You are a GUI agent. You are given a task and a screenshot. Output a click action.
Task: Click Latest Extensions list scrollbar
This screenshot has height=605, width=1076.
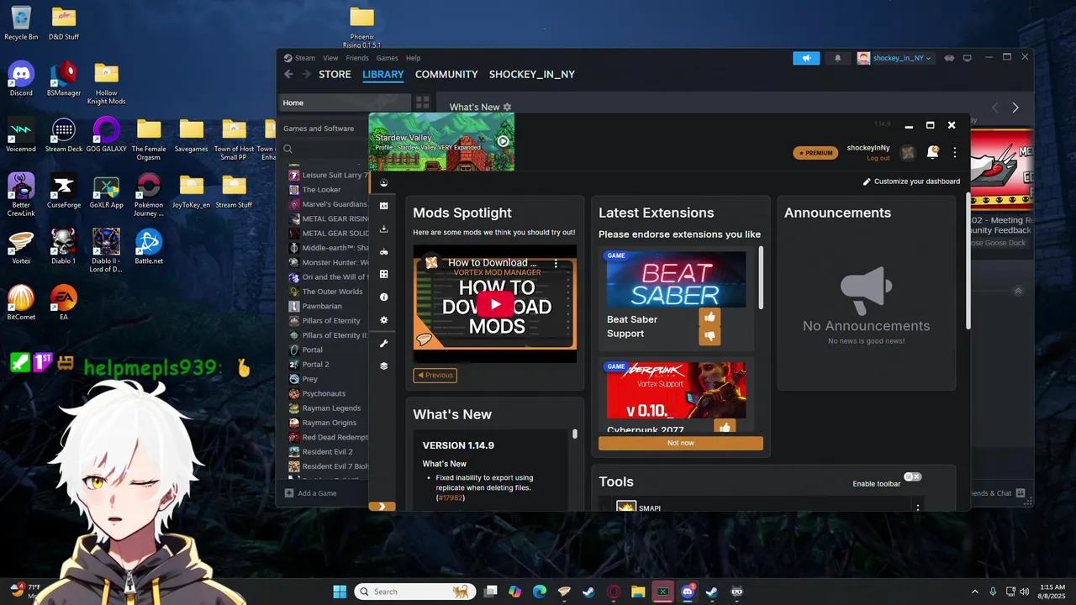(761, 277)
